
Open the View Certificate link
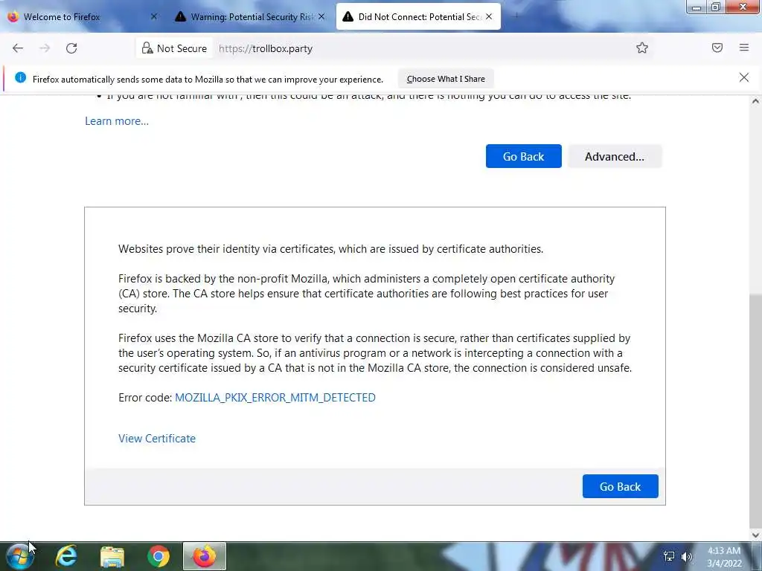click(x=157, y=439)
